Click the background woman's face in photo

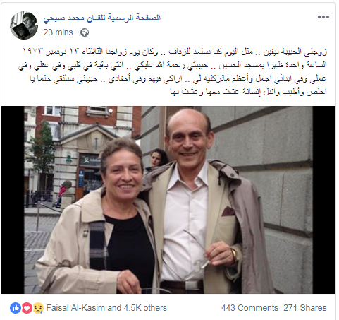pyautogui.click(x=156, y=159)
